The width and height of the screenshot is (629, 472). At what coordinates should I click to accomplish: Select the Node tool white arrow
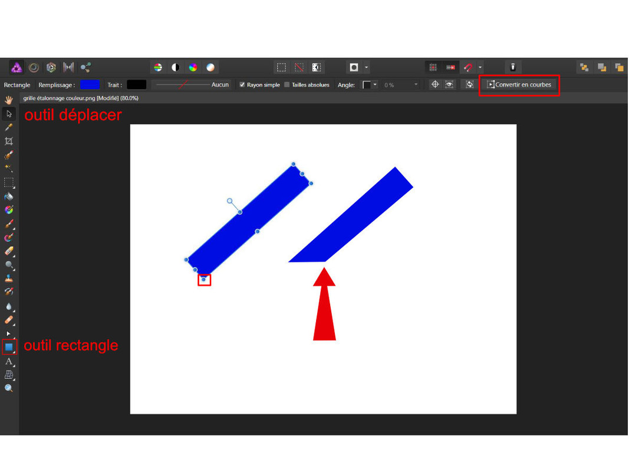9,333
